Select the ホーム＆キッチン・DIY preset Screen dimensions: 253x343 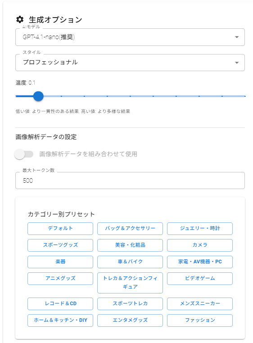[x=60, y=320]
